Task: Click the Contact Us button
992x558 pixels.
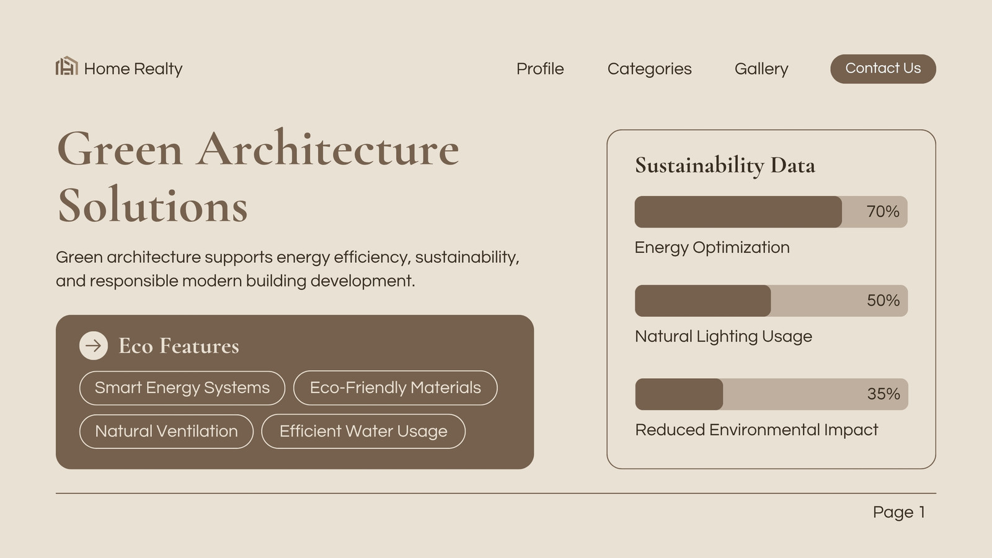Action: pyautogui.click(x=883, y=69)
